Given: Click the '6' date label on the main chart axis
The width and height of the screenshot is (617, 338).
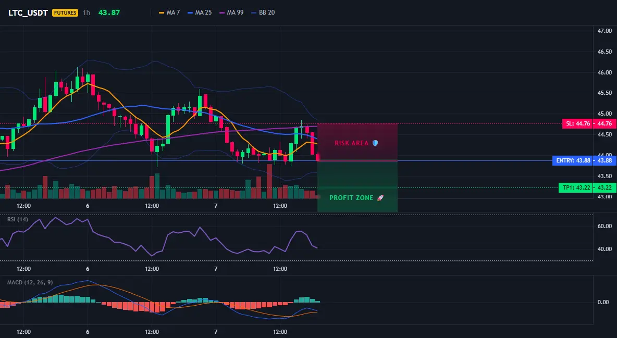Looking at the screenshot, I should 88,206.
